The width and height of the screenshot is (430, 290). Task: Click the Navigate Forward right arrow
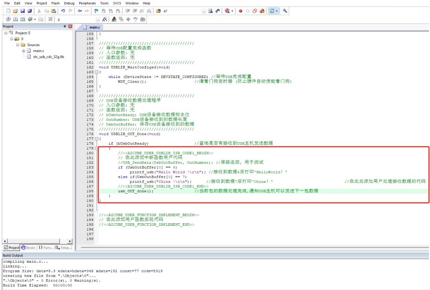[87, 11]
